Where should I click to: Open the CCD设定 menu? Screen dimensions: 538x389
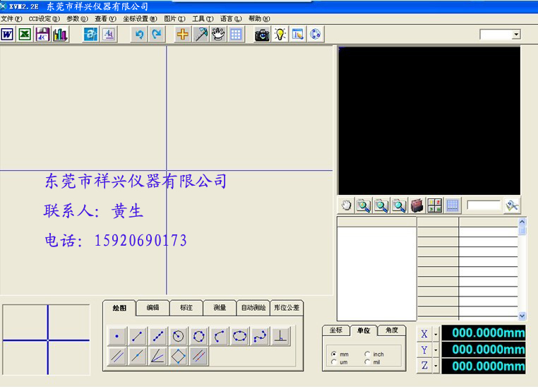click(44, 19)
